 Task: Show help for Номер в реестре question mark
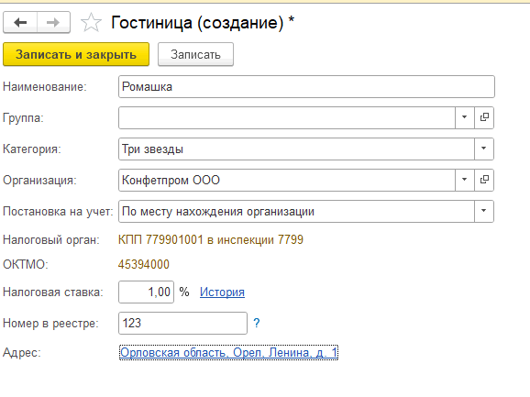257,324
